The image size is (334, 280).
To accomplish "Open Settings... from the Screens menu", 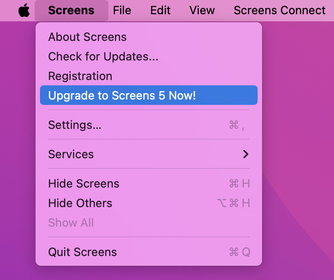I will point(75,125).
